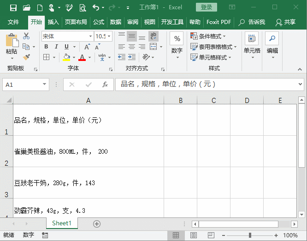Center text horizontally
This screenshot has height=241, width=307.
point(132,47)
